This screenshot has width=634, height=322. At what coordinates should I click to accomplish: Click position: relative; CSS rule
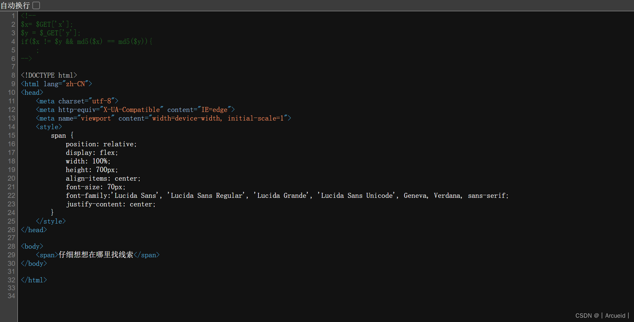pyautogui.click(x=101, y=144)
